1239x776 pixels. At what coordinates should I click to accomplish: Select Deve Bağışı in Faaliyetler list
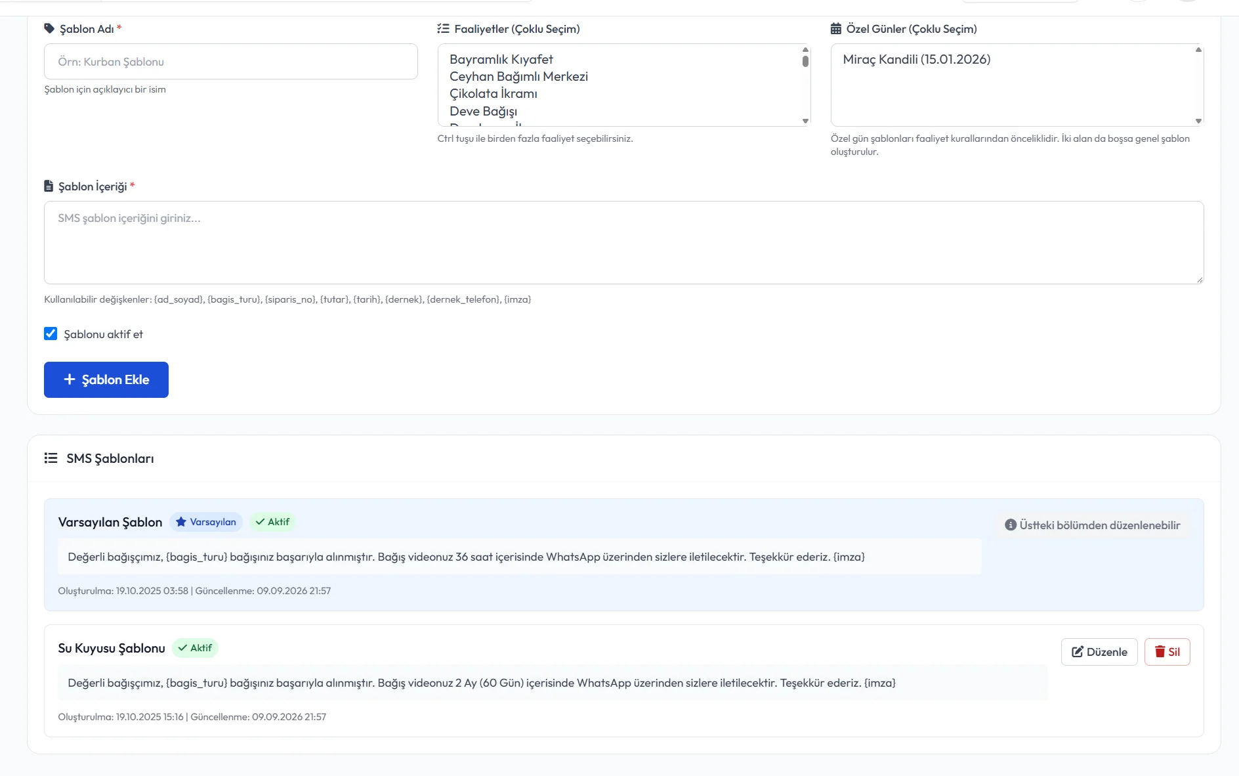click(x=484, y=111)
